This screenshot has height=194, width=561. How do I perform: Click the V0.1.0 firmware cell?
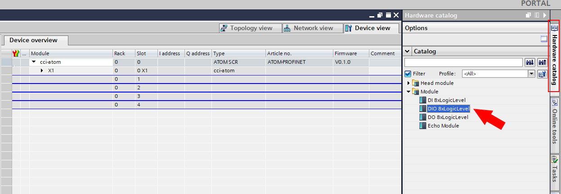(351, 62)
